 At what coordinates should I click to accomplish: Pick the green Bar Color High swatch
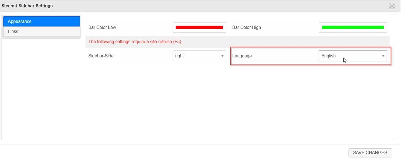coord(353,27)
